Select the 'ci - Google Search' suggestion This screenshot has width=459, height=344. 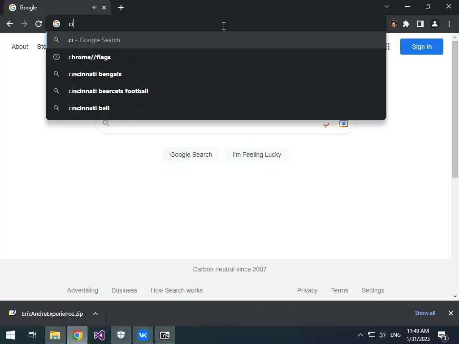(216, 40)
